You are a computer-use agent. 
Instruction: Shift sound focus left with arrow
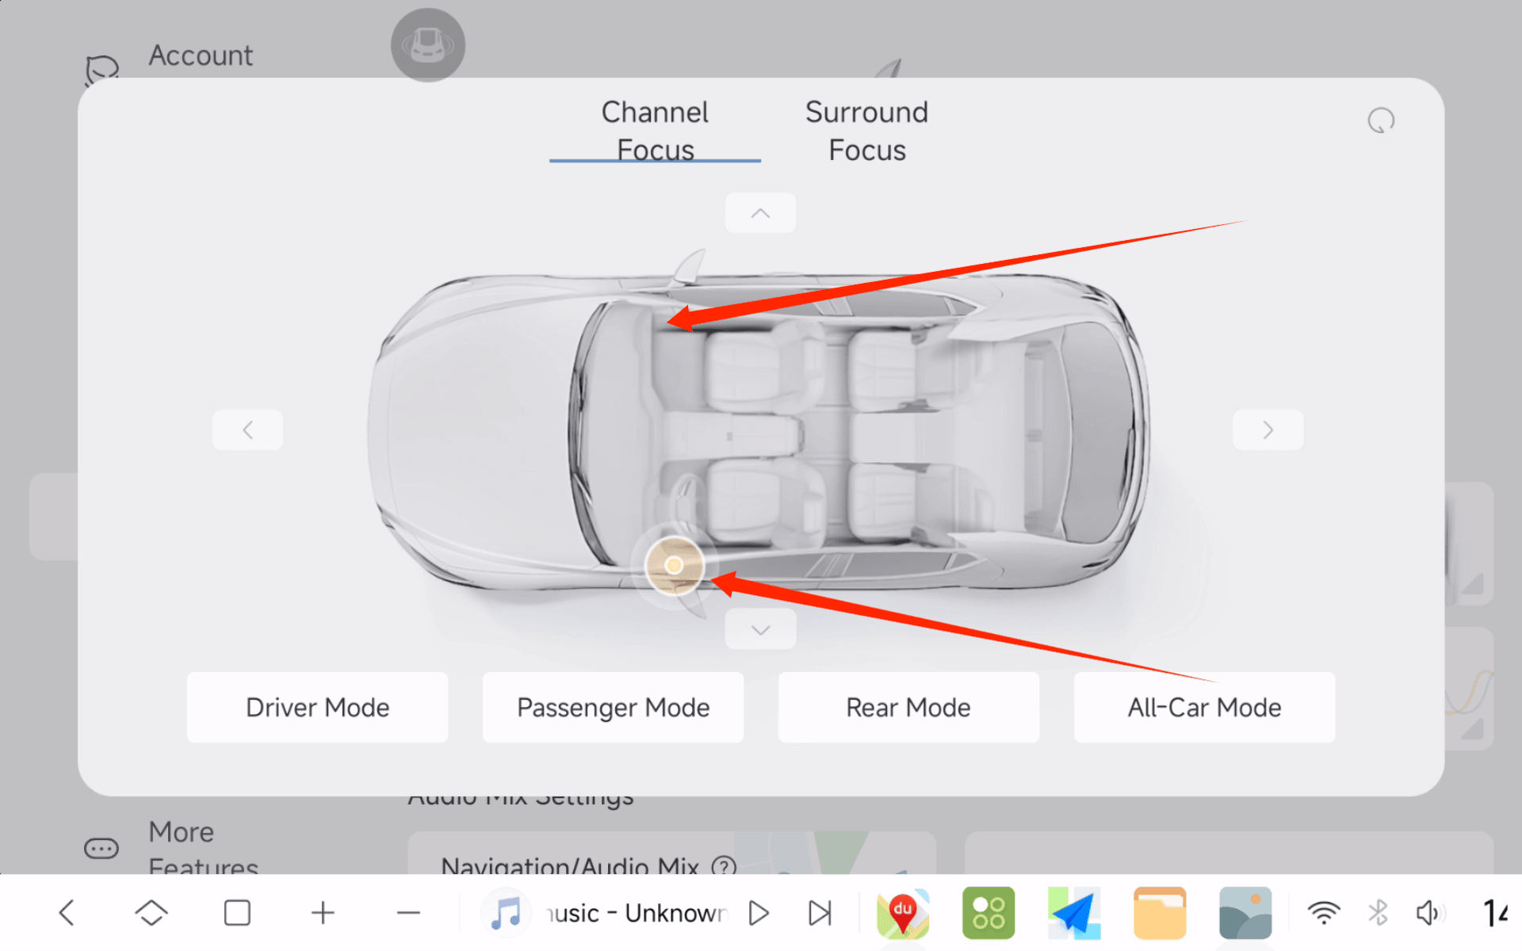(247, 430)
